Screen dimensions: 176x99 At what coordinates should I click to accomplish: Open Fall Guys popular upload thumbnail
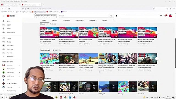(x=49, y=59)
